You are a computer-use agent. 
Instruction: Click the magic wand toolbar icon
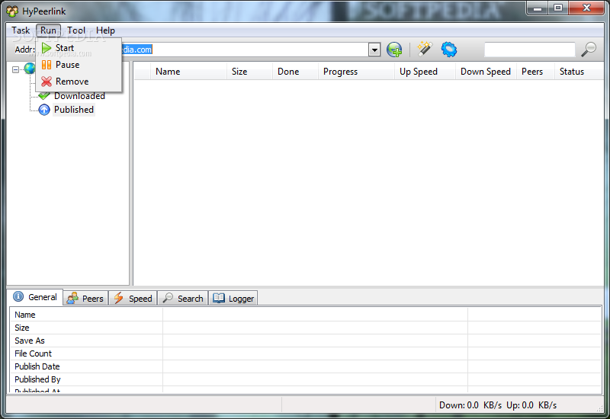tap(425, 49)
